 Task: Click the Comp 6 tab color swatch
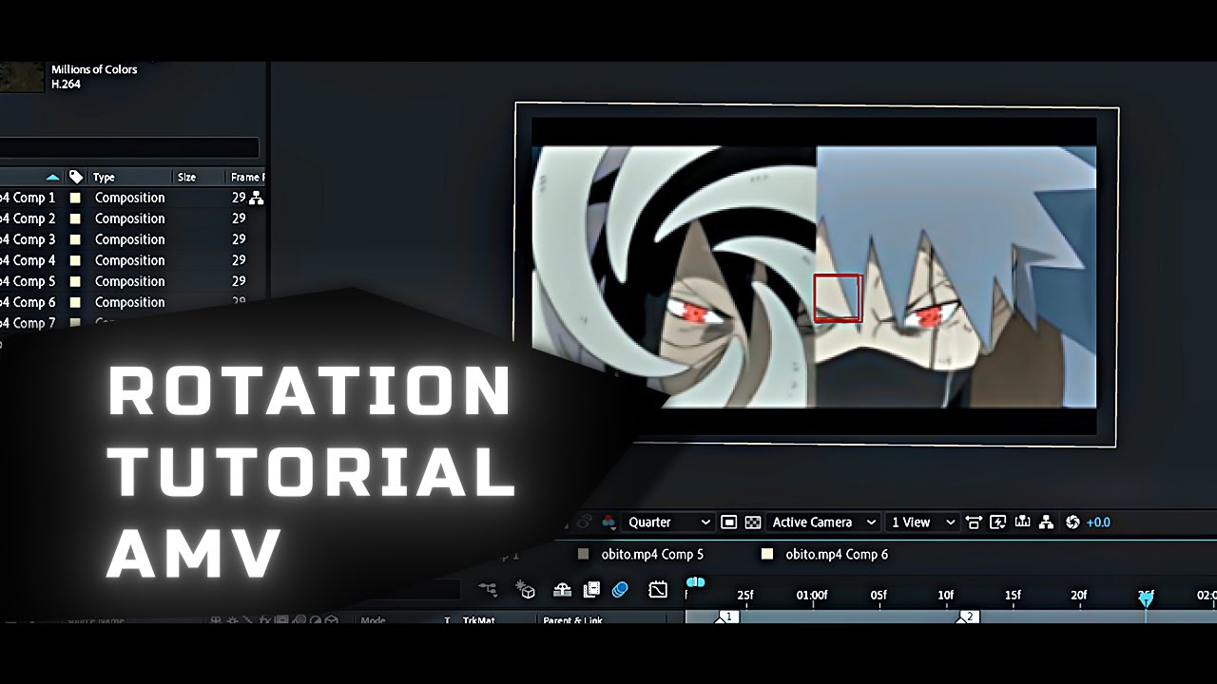[x=767, y=554]
